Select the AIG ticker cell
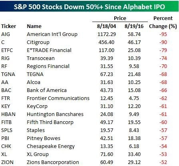Viewport: 179px width, 166px height. [x=6, y=34]
